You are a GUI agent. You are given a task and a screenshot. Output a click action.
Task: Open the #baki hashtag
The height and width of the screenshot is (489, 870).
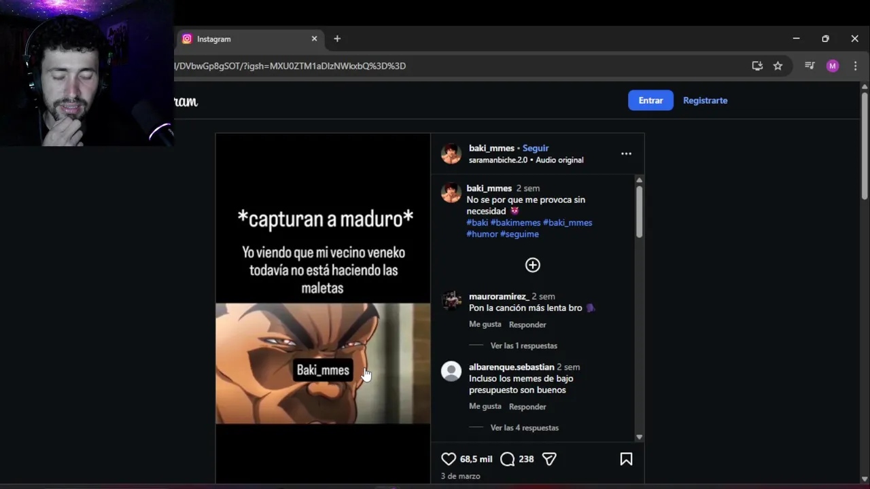477,222
